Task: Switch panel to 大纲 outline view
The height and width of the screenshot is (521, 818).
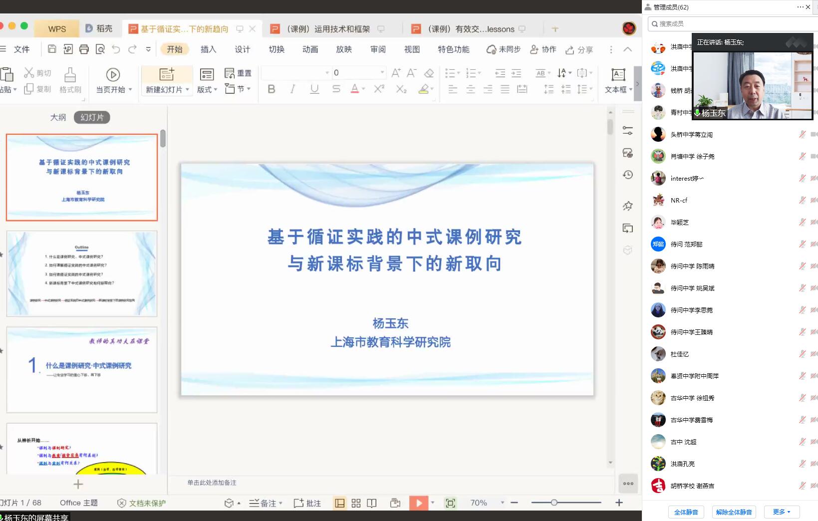Action: 58,117
